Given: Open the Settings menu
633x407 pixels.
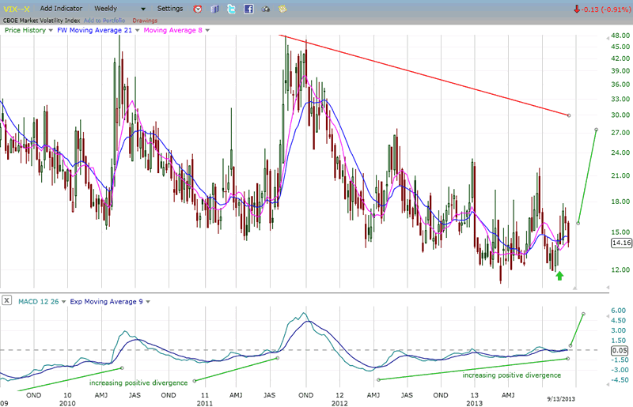Looking at the screenshot, I should 170,9.
